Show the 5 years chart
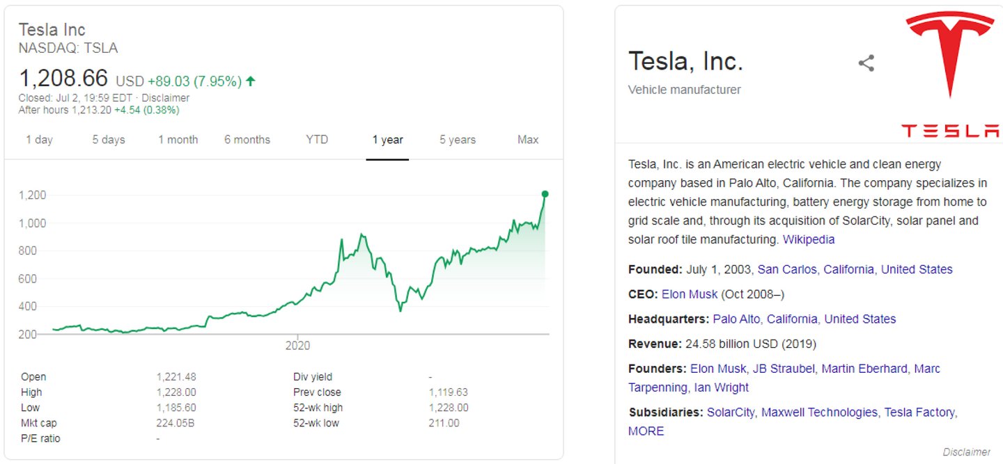The image size is (1003, 464). (x=458, y=140)
